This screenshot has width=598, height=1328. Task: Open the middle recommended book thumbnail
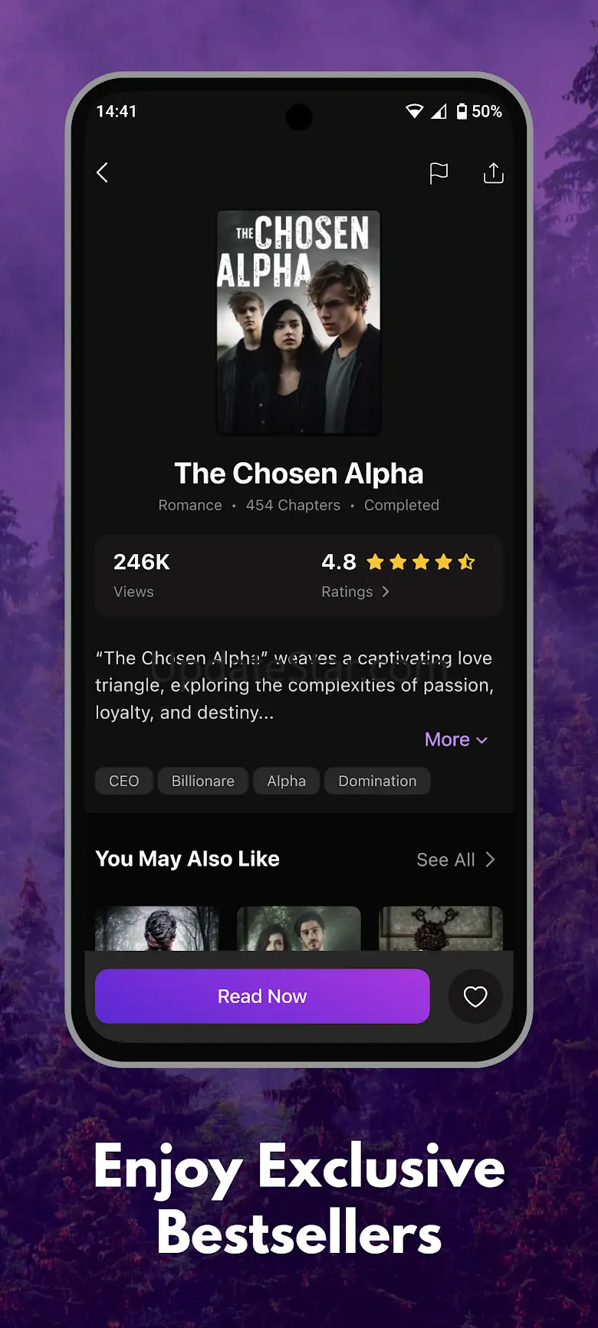pyautogui.click(x=299, y=929)
